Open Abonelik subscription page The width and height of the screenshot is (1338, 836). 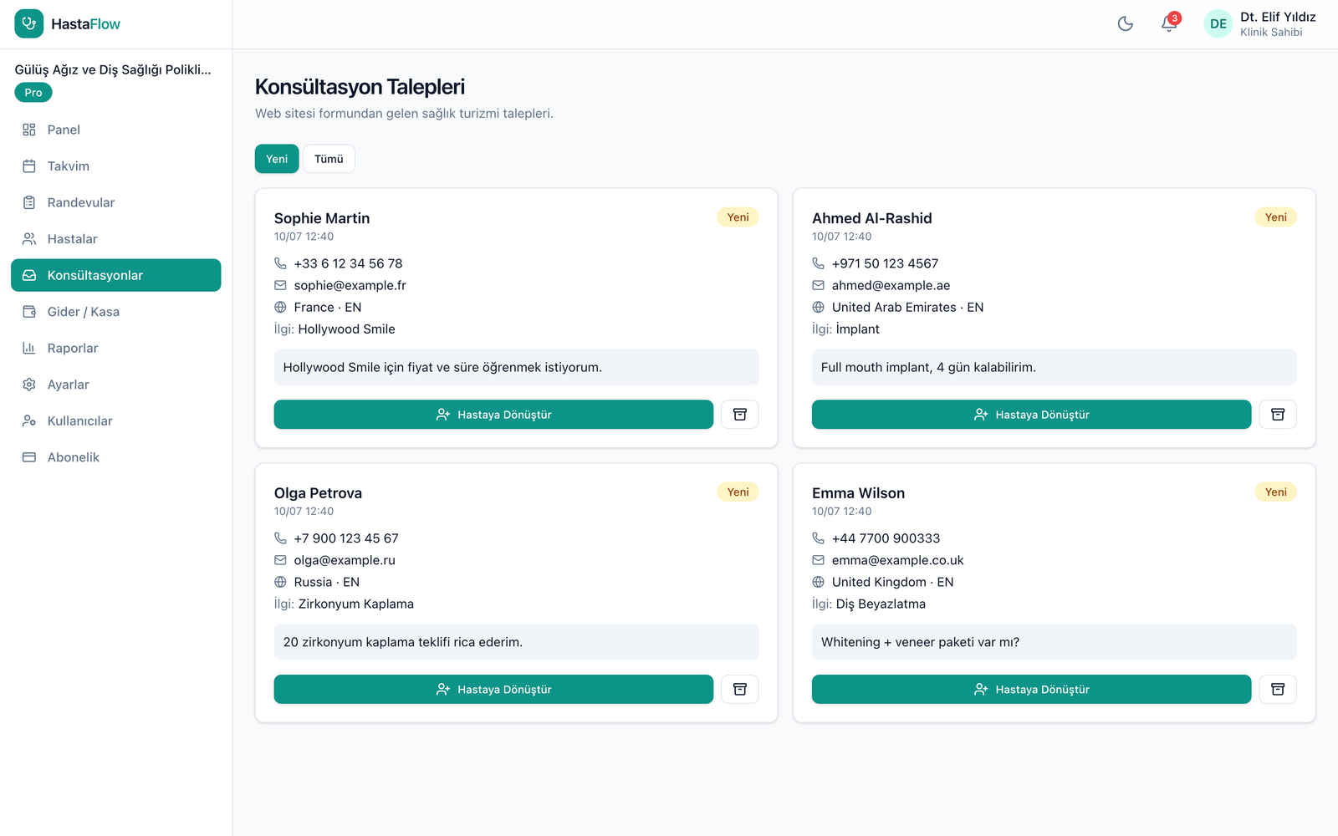tap(116, 457)
